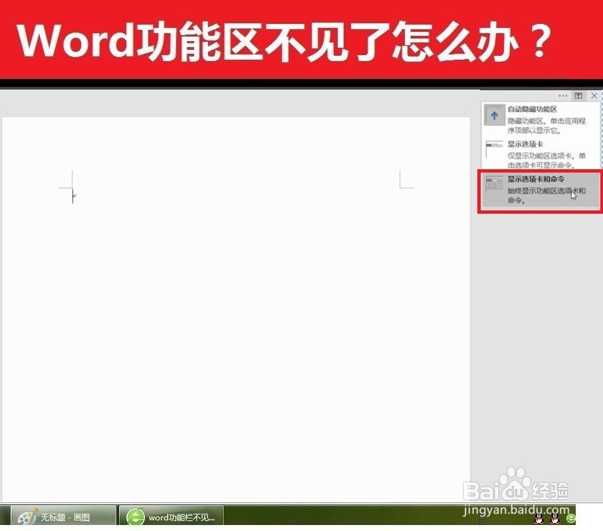This screenshot has height=531, width=603.
Task: Place the cursor in the blank document page
Action: tap(236, 309)
